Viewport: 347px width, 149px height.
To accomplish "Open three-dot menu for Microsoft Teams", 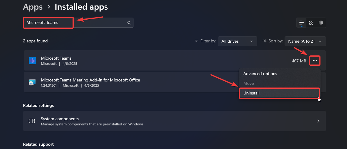I will [315, 61].
